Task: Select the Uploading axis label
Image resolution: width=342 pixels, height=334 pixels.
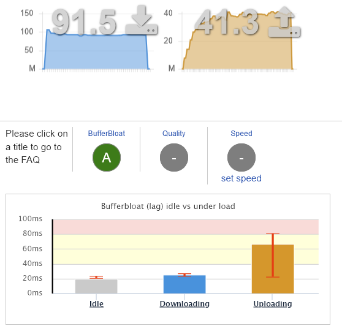Action: (x=273, y=304)
